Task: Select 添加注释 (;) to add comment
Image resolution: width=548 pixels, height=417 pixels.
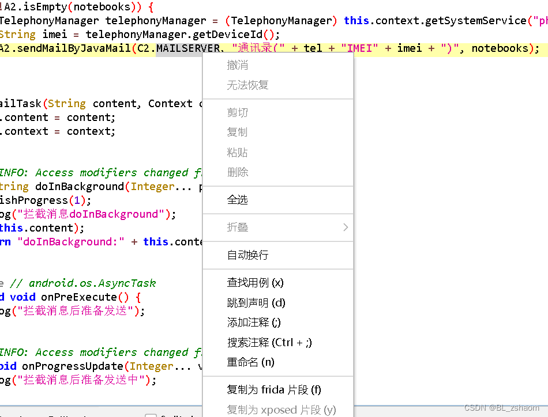Action: (x=278, y=322)
